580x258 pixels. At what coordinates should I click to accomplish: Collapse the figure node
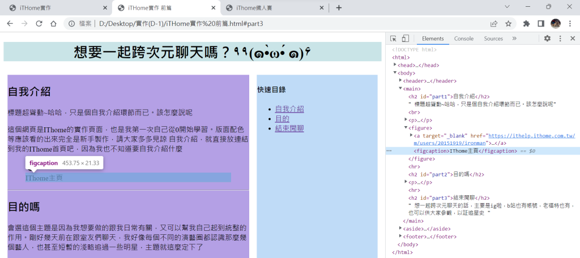[x=406, y=127]
